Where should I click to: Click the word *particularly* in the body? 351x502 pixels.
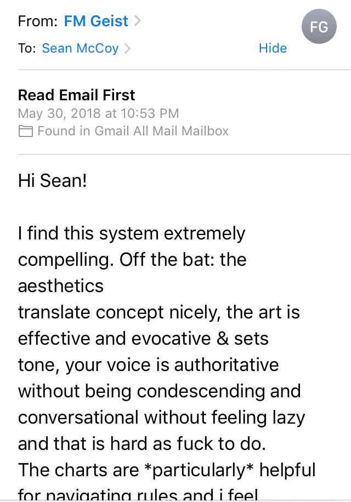pos(199,470)
